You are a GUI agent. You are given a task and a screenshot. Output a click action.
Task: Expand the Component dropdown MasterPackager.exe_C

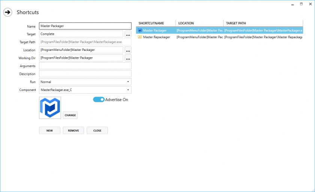point(85,90)
